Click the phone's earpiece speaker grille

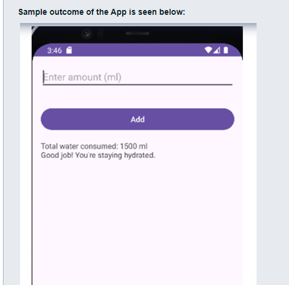coord(137,34)
